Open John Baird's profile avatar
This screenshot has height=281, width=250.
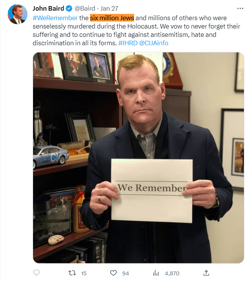point(17,14)
